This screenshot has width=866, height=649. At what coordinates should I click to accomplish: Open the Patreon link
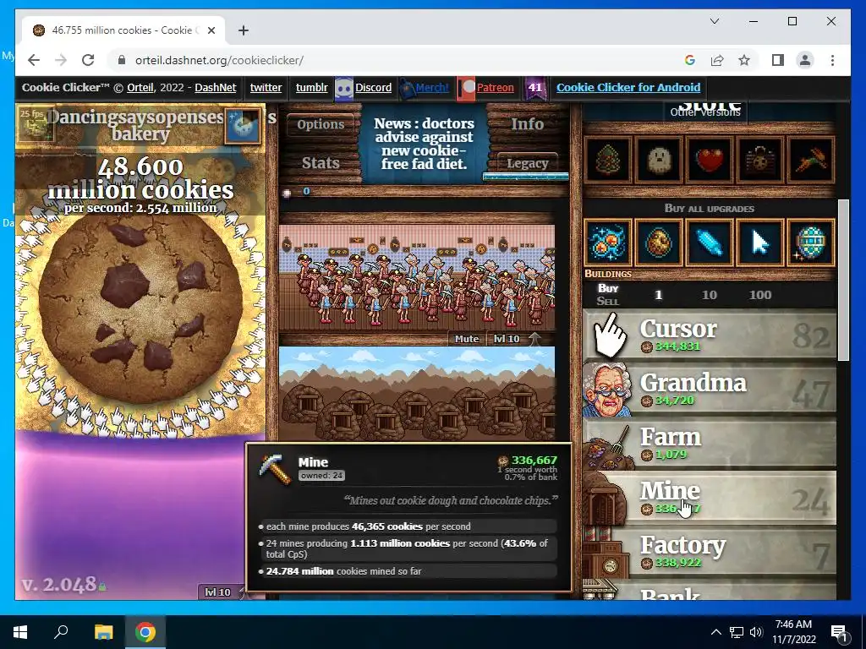(x=495, y=88)
